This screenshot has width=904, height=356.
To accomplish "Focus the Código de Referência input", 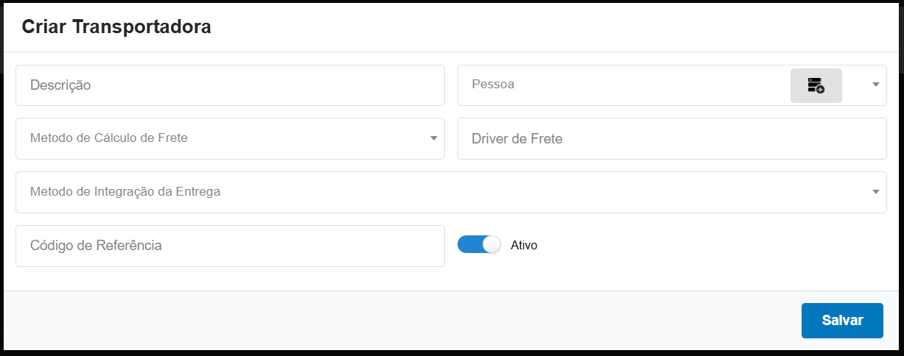I will (x=230, y=246).
